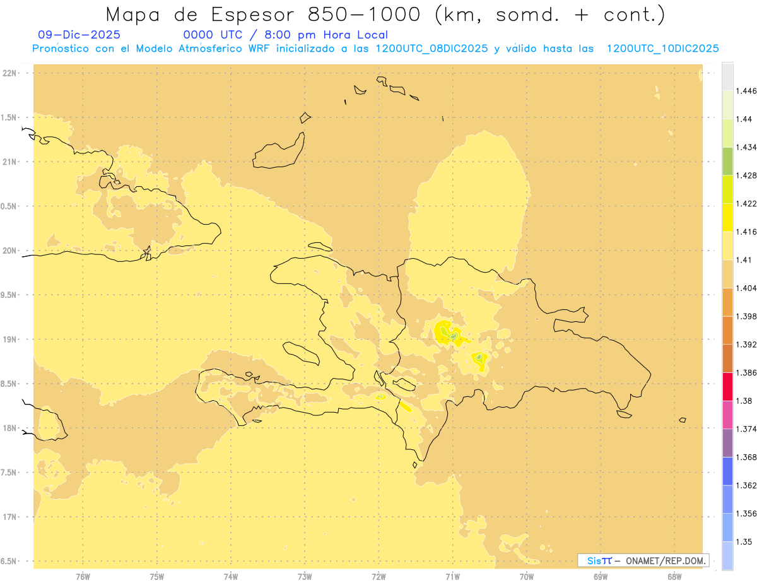Screen dimensions: 757x585
Task: Select the green legend swatch between 1.428 and 1.434
Action: pyautogui.click(x=727, y=162)
